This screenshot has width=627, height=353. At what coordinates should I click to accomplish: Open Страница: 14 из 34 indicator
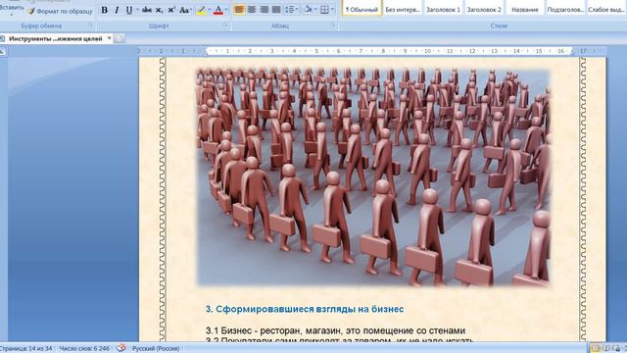[x=26, y=349]
